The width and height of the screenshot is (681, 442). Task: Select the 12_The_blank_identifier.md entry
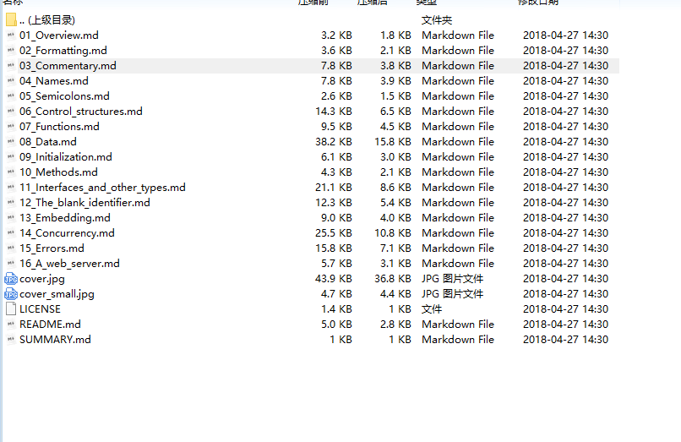pyautogui.click(x=84, y=203)
